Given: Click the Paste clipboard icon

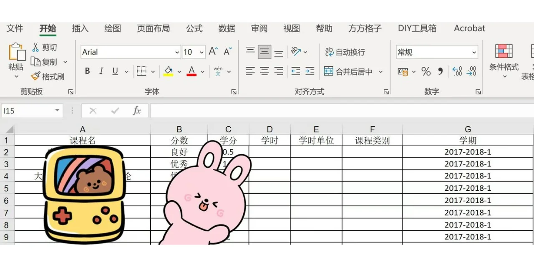Looking at the screenshot, I should (17, 52).
